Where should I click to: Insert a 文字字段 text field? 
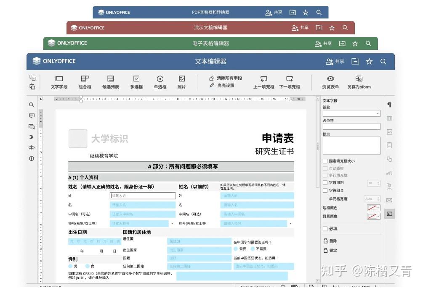pos(59,83)
